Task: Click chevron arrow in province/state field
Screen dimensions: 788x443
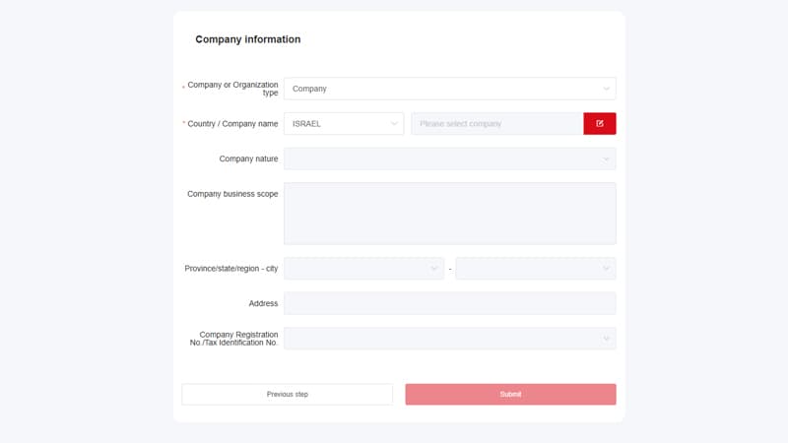Action: [433, 269]
